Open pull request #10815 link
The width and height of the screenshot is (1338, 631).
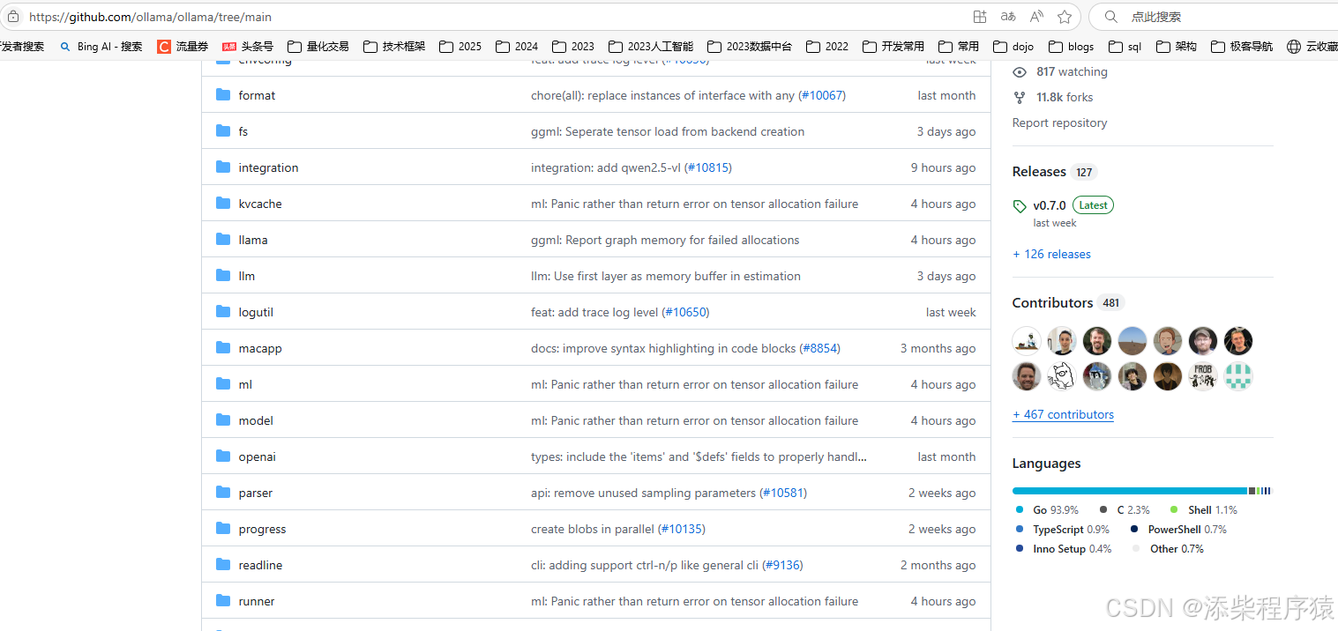tap(708, 167)
